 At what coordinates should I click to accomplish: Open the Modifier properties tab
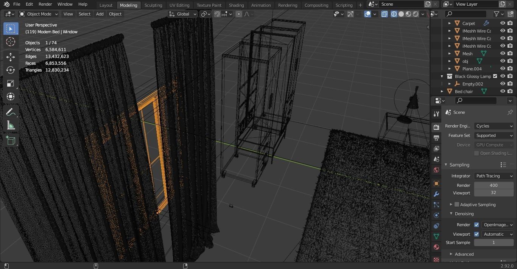[436, 194]
